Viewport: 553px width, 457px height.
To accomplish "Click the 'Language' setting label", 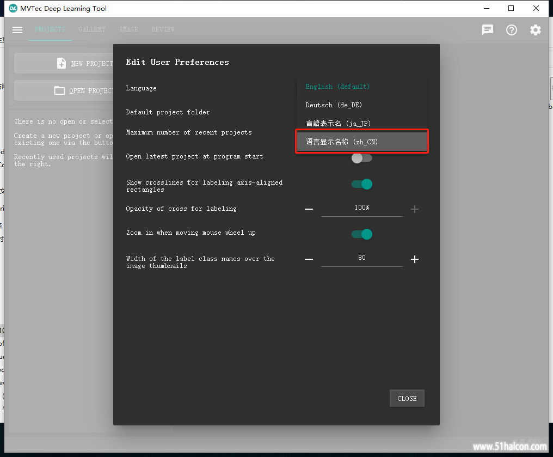I will tap(141, 88).
